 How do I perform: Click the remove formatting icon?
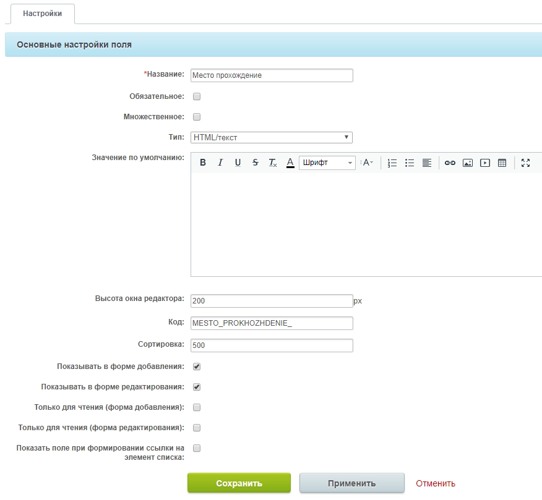(272, 163)
